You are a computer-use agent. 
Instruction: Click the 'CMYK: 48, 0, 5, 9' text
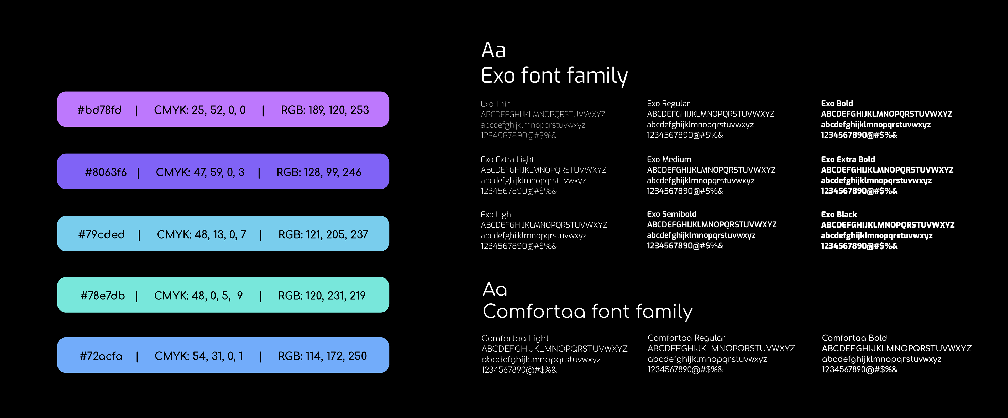(x=198, y=296)
